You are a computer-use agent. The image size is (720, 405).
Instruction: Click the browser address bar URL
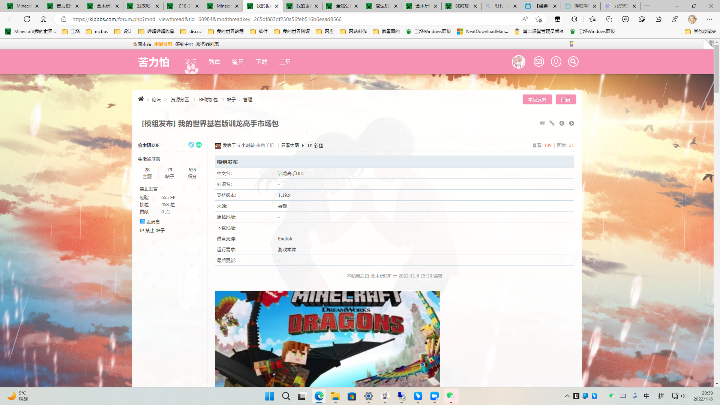[x=207, y=19]
